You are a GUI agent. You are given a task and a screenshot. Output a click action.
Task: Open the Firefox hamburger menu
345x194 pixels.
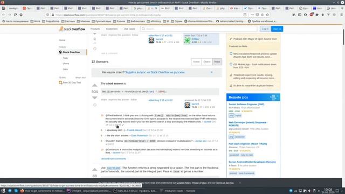point(341,15)
